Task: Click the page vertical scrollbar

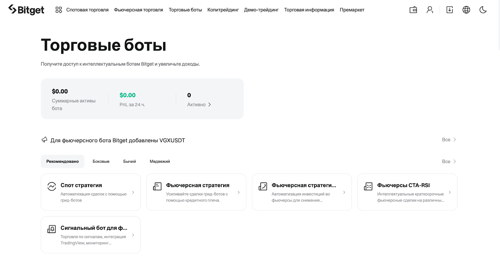Action: [x=499, y=25]
